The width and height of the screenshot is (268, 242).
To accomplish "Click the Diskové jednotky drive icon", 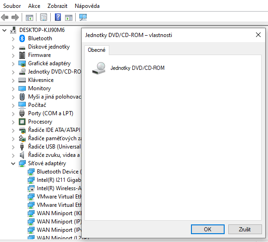I will 22,48.
